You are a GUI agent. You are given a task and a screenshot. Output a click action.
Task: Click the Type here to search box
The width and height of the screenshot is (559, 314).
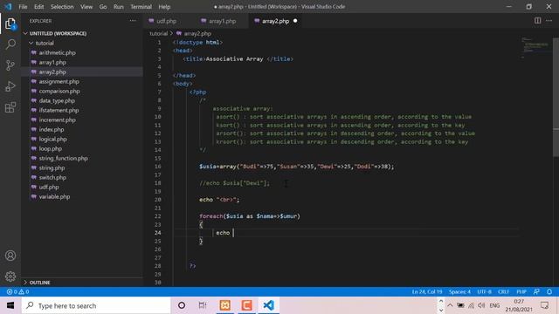pyautogui.click(x=96, y=305)
